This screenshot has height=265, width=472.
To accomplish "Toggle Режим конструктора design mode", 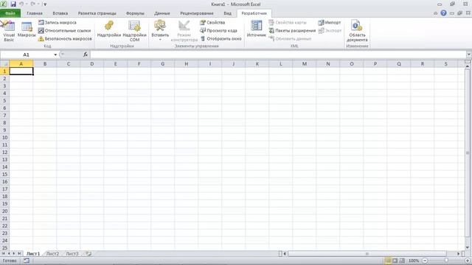I will (184, 31).
